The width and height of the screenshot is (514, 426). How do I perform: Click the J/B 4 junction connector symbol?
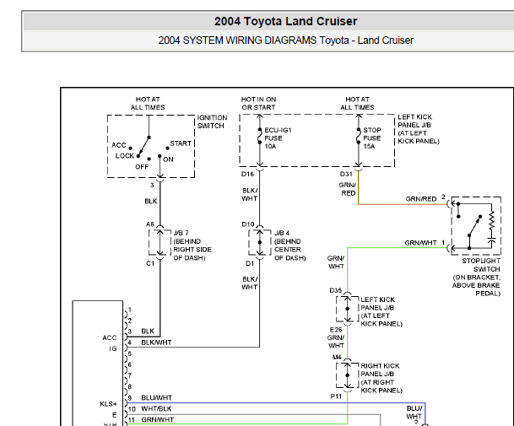coord(260,242)
